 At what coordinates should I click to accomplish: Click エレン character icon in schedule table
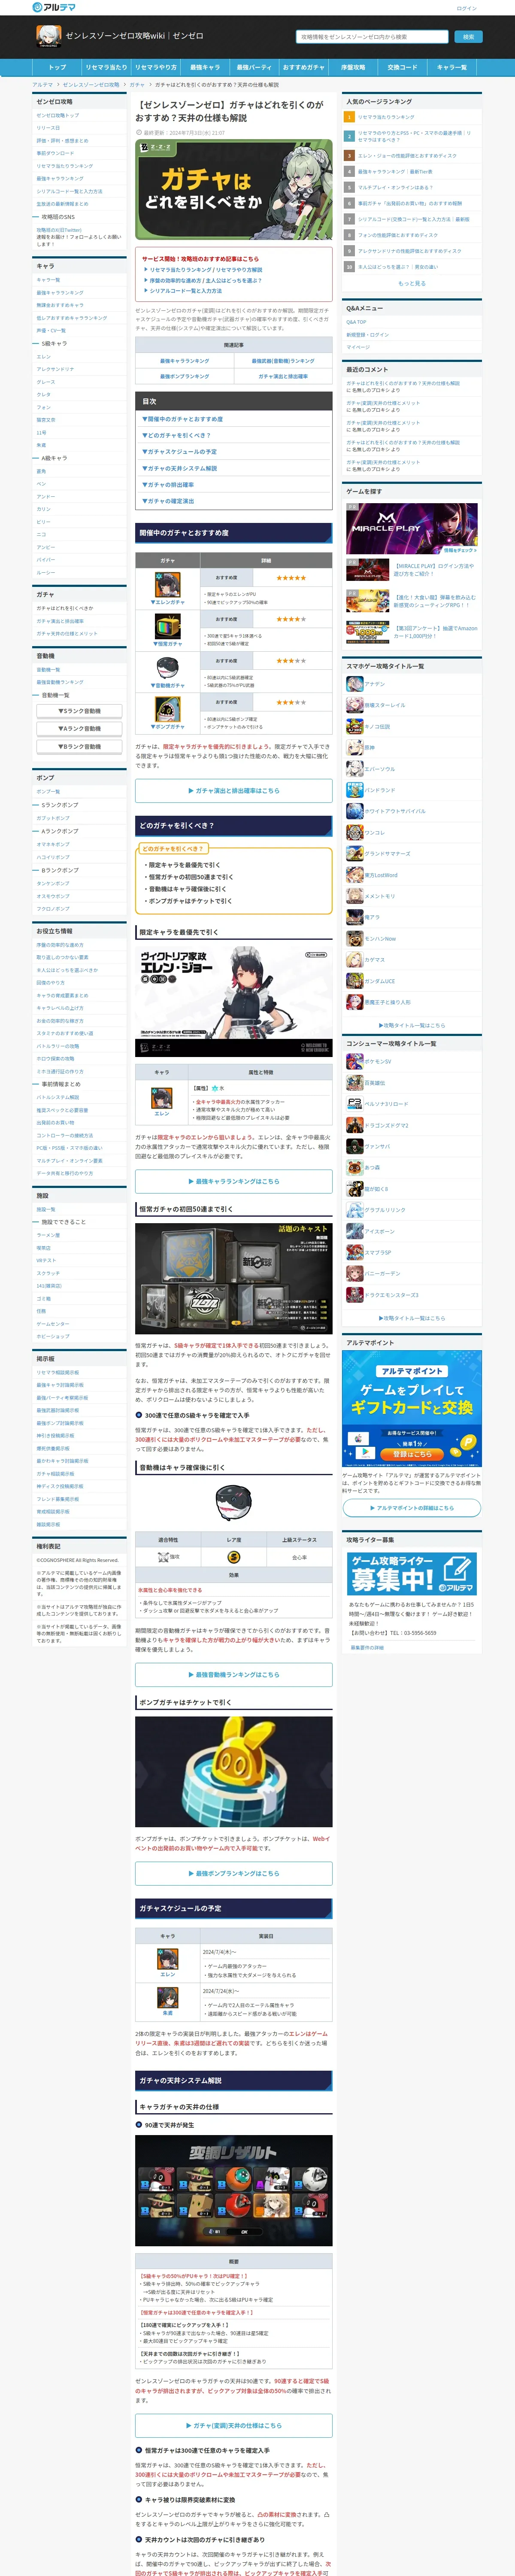[x=167, y=1958]
